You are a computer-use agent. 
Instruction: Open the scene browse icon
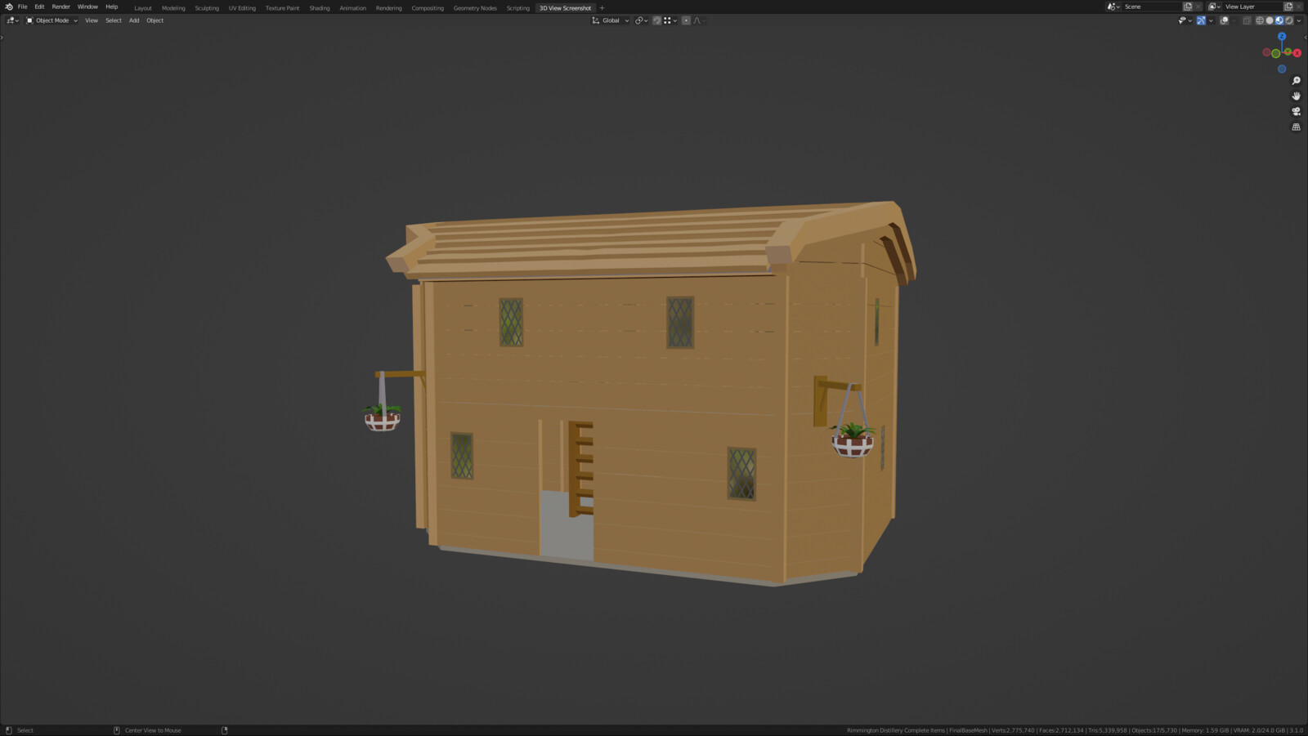1113,7
